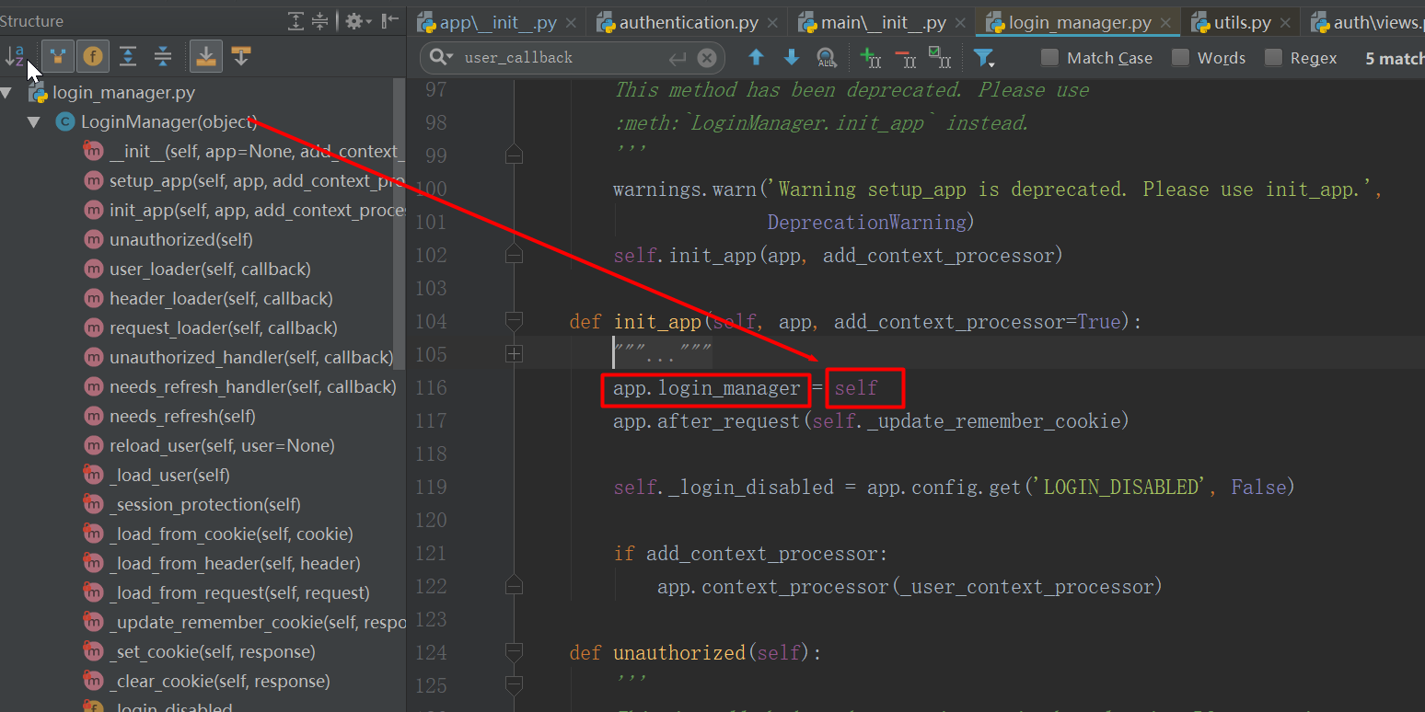Open the Structure panel settings gear
The image size is (1425, 712).
coord(354,20)
